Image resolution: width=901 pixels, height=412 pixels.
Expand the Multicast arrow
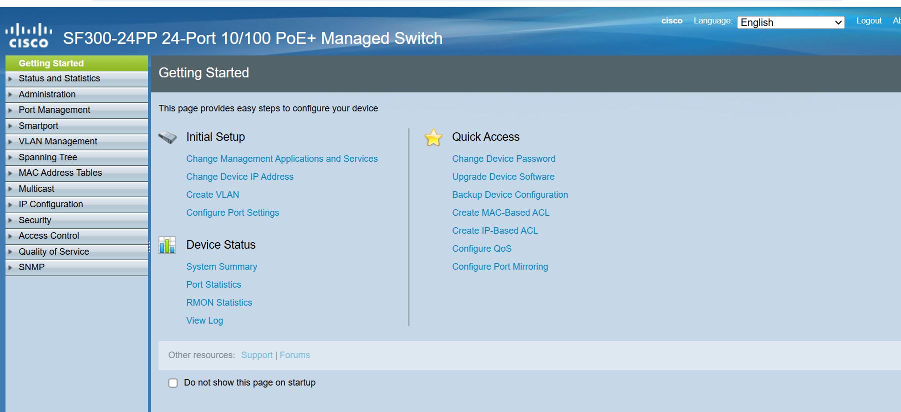10,189
